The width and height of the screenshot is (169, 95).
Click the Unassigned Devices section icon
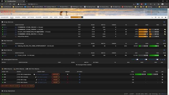click(x=2, y=59)
